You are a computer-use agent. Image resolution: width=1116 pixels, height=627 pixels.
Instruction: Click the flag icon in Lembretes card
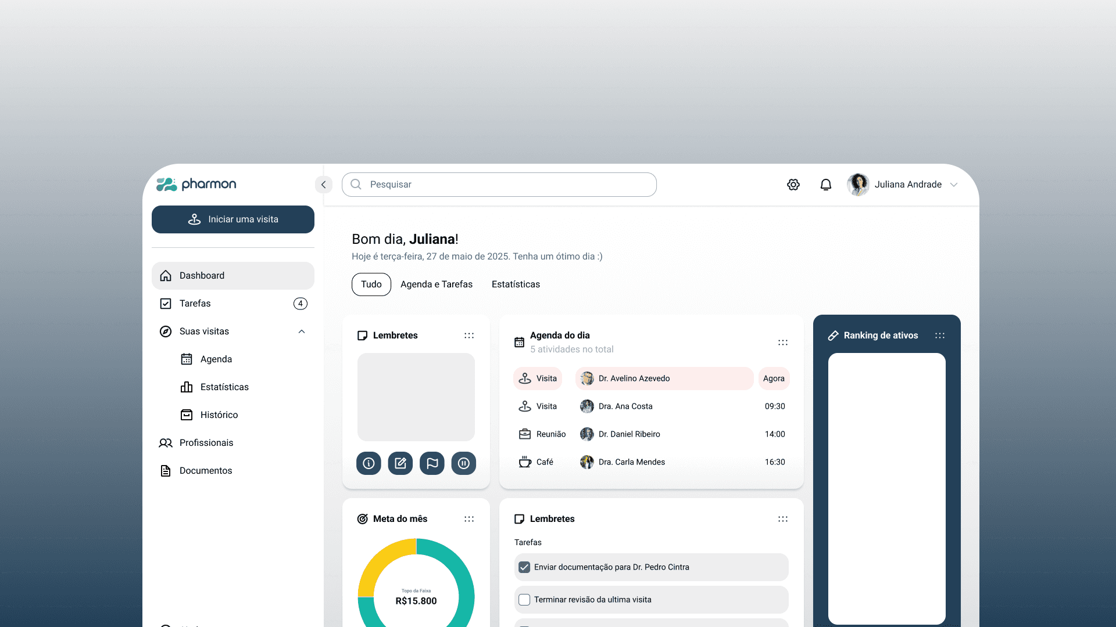point(432,463)
